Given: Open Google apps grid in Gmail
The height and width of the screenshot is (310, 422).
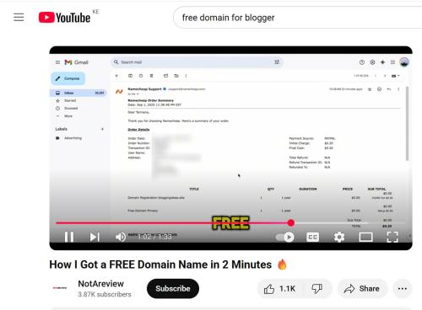Looking at the screenshot, I should pyautogui.click(x=392, y=62).
